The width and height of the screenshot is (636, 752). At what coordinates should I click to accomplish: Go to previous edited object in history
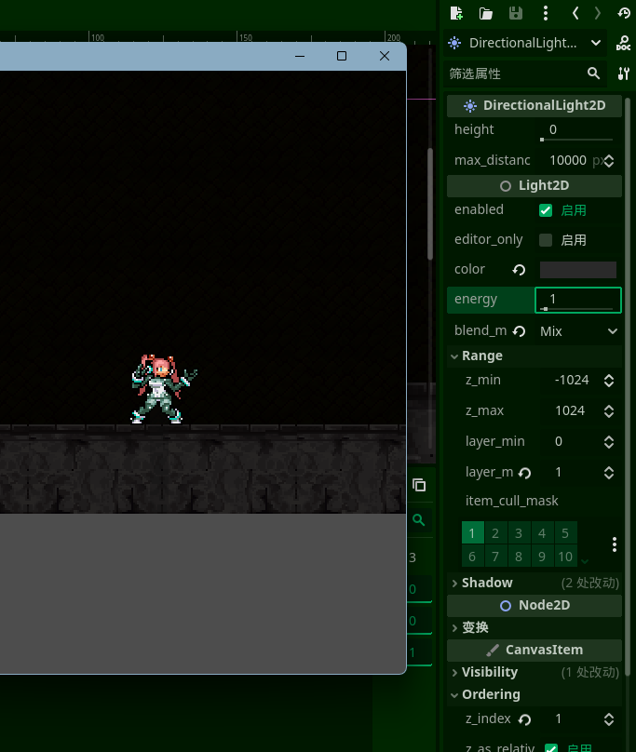tap(575, 13)
